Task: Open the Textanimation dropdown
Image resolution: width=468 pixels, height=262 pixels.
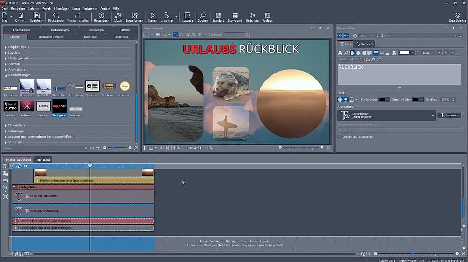Action: click(x=387, y=115)
